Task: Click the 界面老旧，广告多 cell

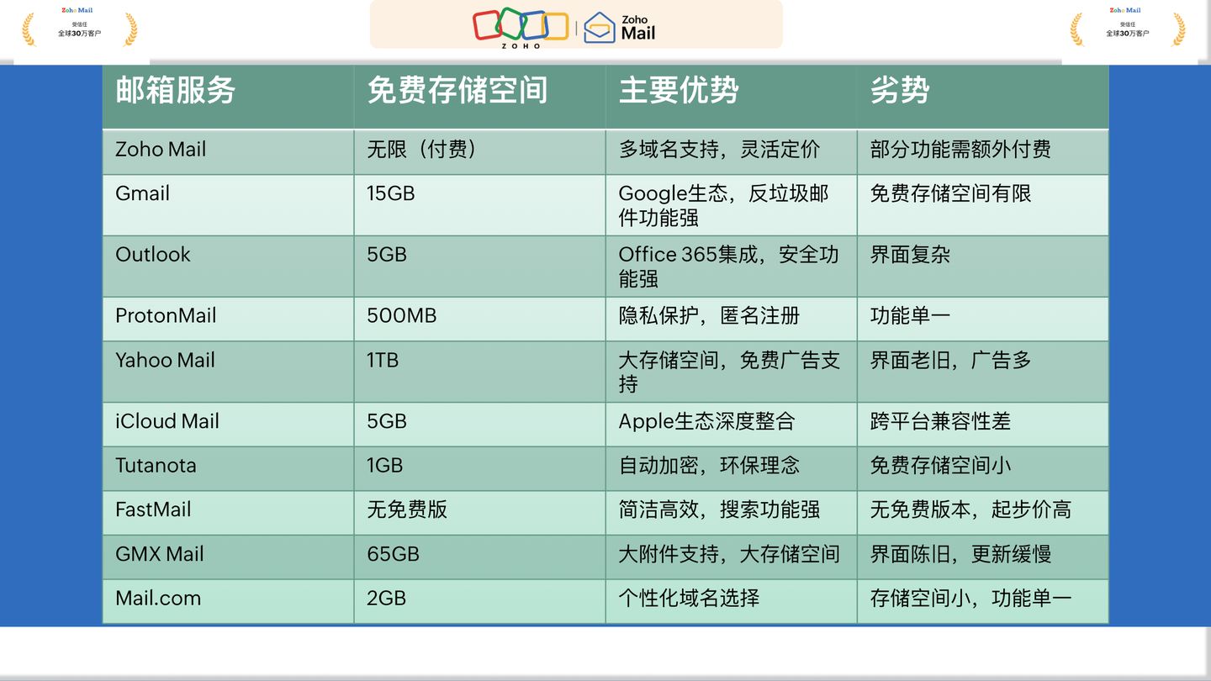Action: pos(982,372)
